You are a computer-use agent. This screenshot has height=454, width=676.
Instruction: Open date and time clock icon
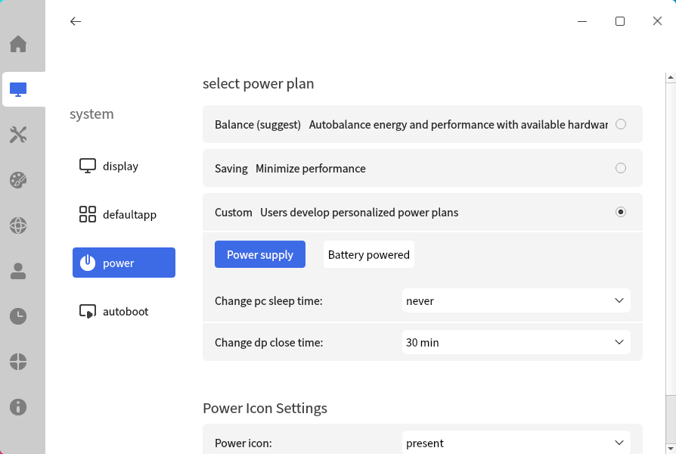click(x=18, y=316)
